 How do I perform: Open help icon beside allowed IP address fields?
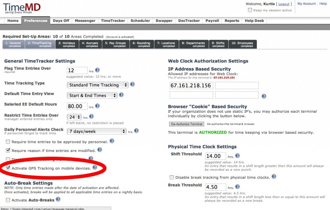(264, 96)
